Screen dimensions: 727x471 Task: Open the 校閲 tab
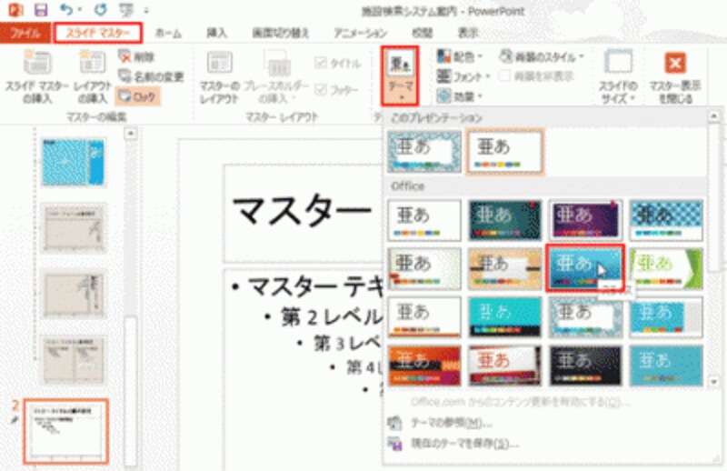(x=422, y=33)
